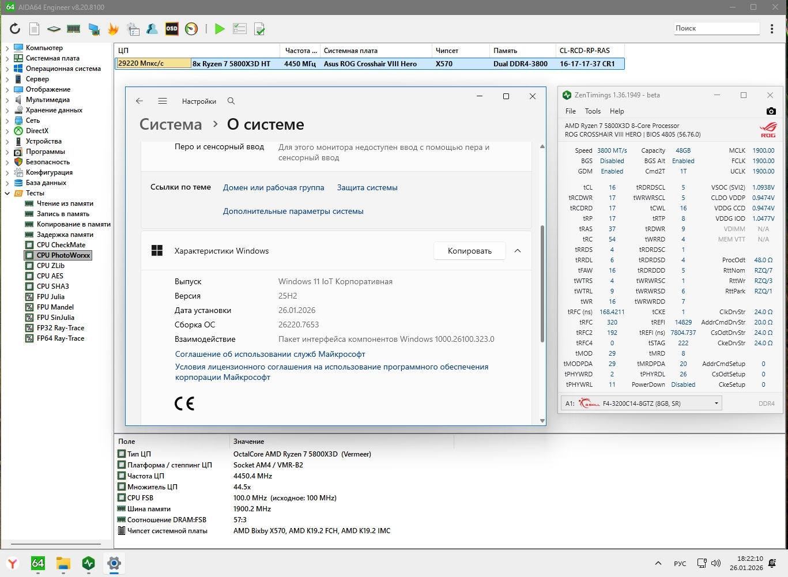
Task: Select the FPU Julia benchmark
Action: point(51,297)
